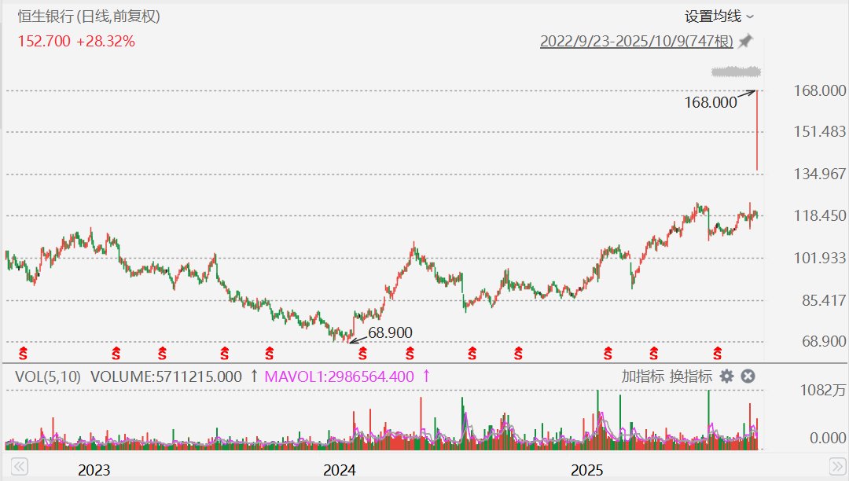Click 换指标 to switch indicator

click(691, 376)
